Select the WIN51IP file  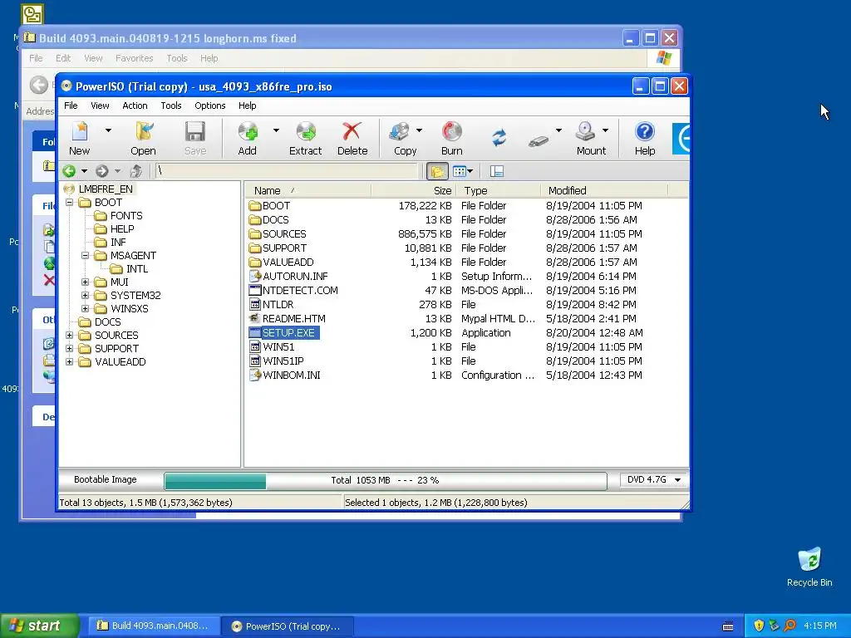tap(283, 361)
